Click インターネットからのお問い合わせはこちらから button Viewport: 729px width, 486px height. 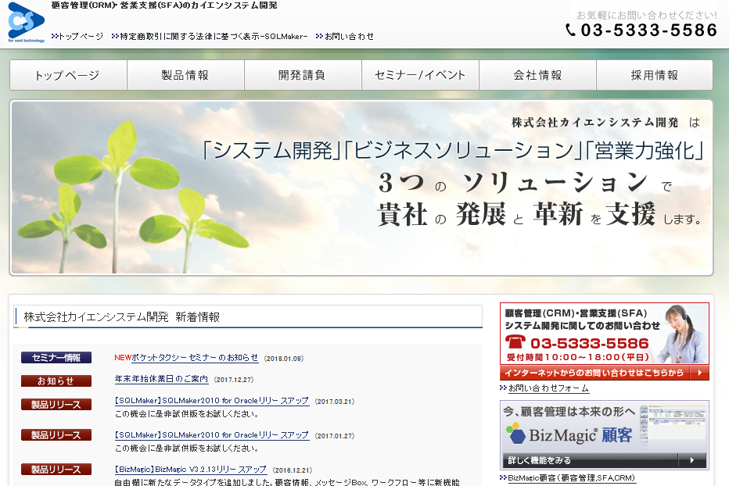click(605, 373)
